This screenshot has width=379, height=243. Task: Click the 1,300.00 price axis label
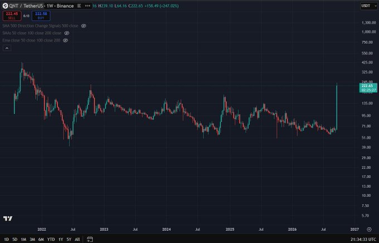(369, 22)
